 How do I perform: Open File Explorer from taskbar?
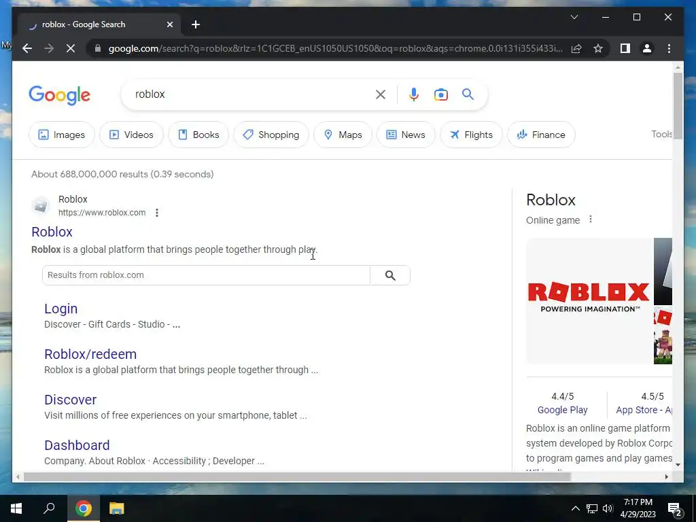tap(117, 508)
